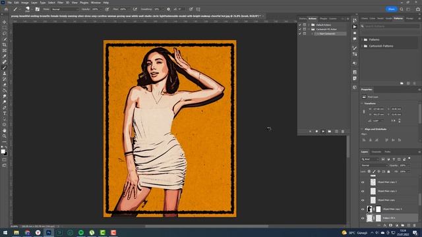Viewport: 422px width, 237px height.
Task: Select the Move tool
Action: point(5,22)
